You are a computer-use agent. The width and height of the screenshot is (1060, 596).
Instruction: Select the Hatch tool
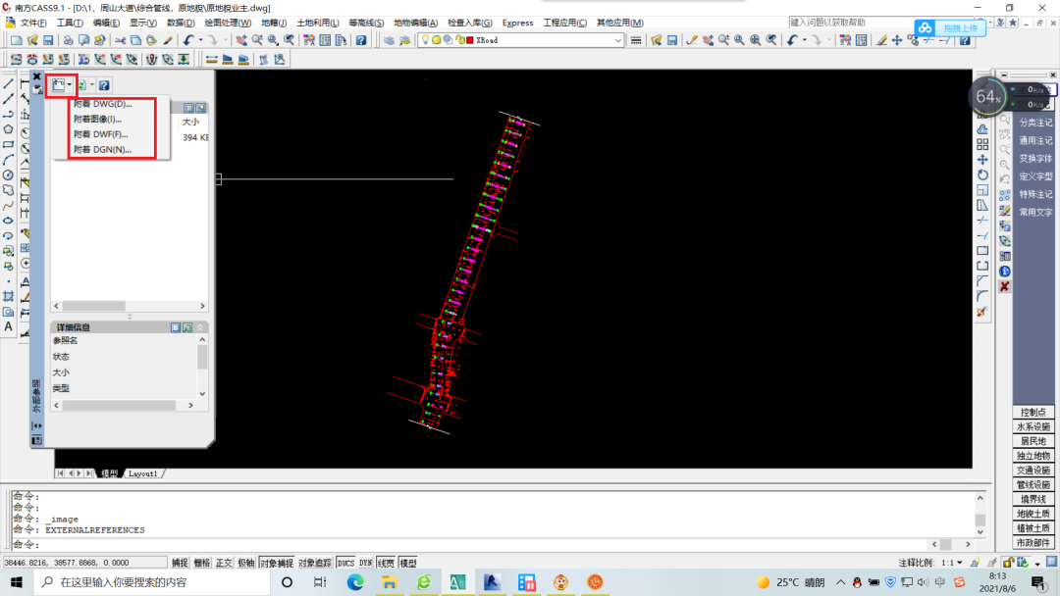point(8,296)
